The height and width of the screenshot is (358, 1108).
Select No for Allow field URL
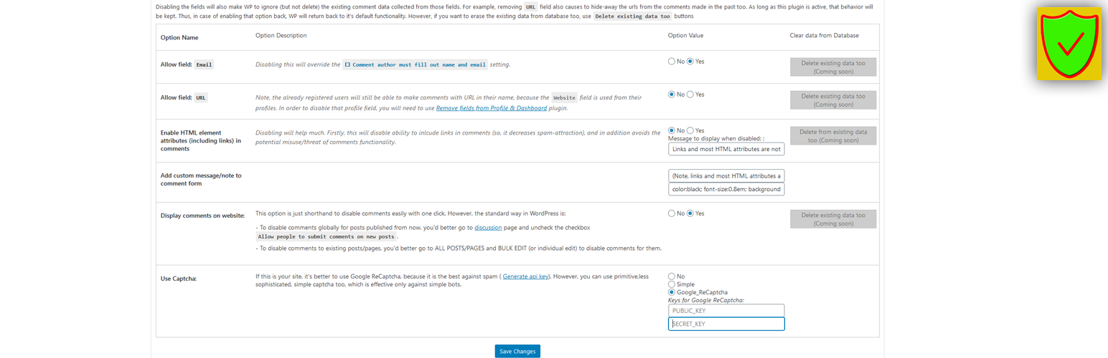click(x=672, y=95)
